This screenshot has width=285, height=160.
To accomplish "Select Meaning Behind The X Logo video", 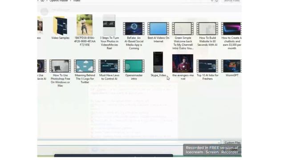I will point(85,71).
